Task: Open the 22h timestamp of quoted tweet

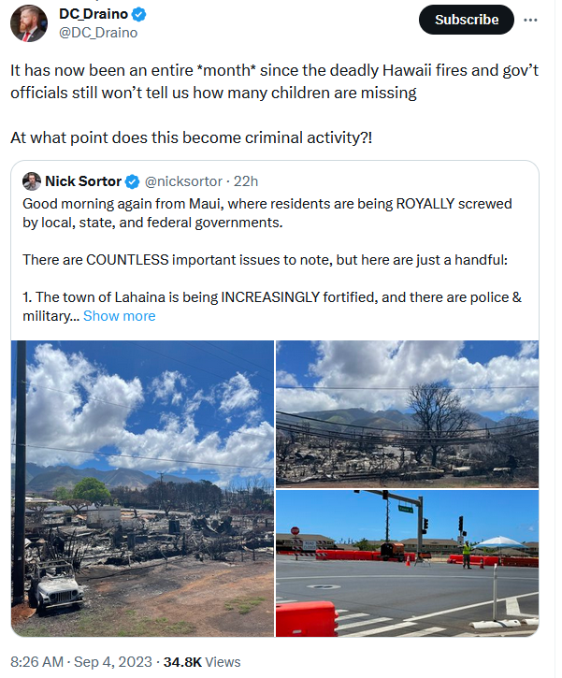Action: point(246,181)
